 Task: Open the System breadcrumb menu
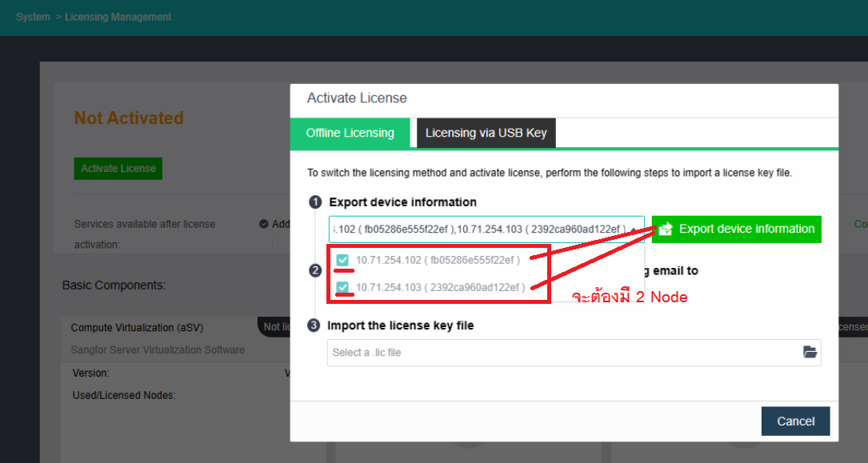click(x=33, y=17)
